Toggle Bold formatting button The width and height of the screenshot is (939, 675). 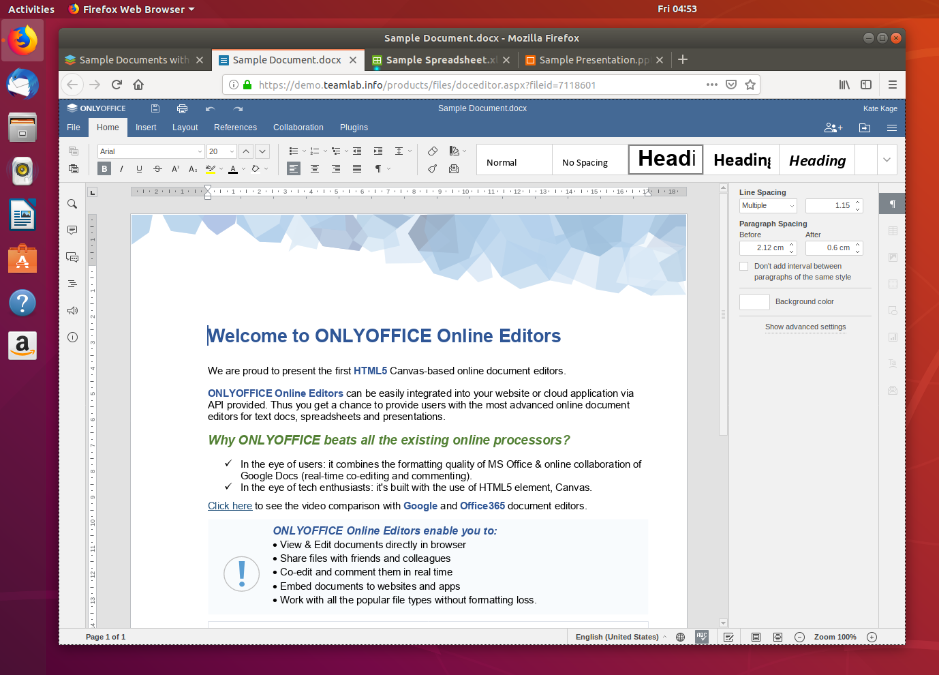click(x=104, y=168)
